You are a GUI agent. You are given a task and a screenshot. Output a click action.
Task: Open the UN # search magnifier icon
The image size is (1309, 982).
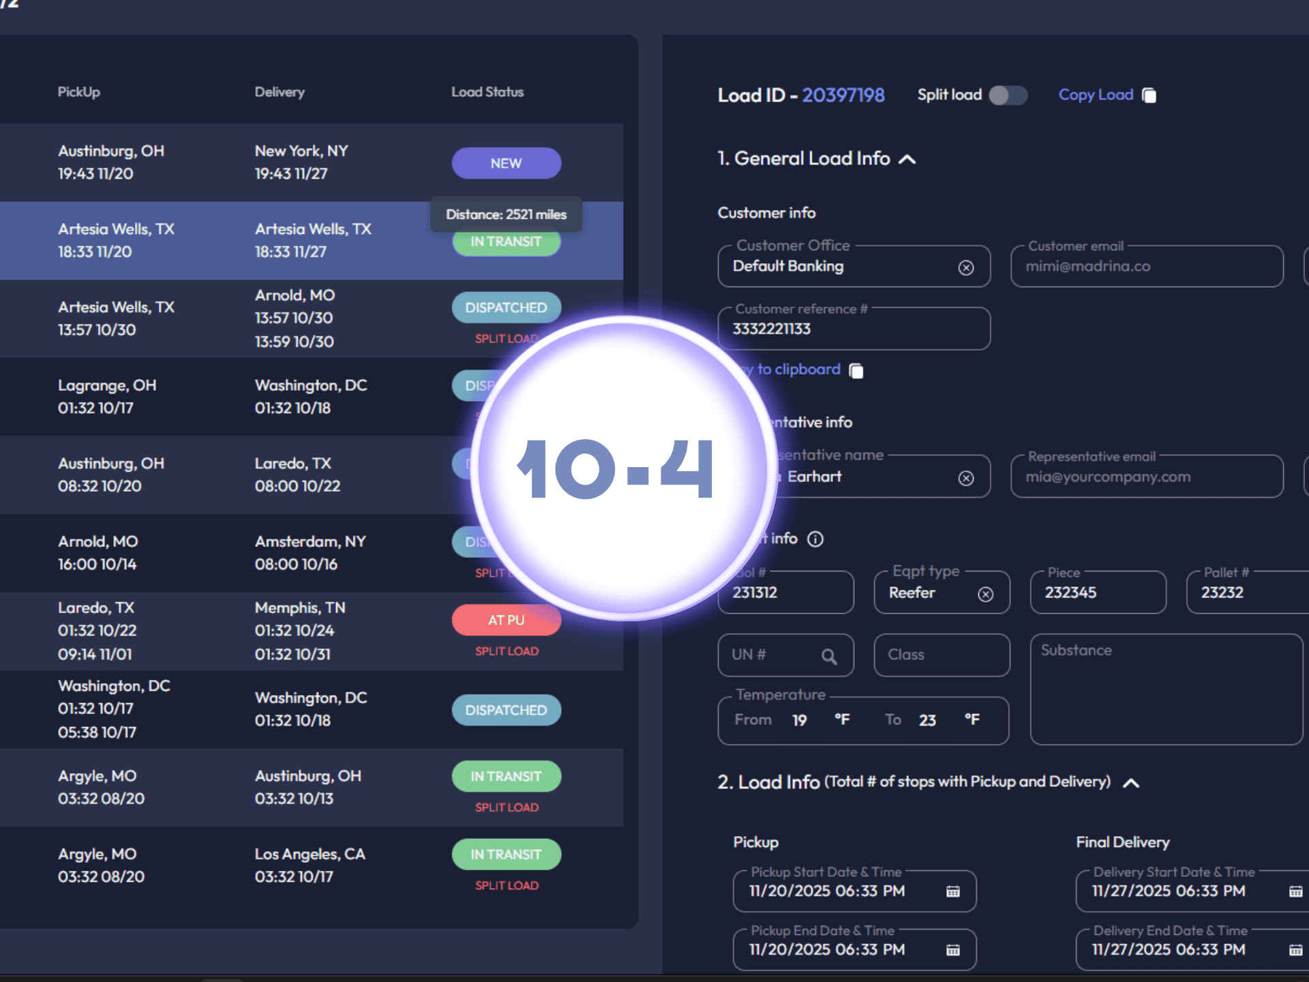(x=829, y=656)
